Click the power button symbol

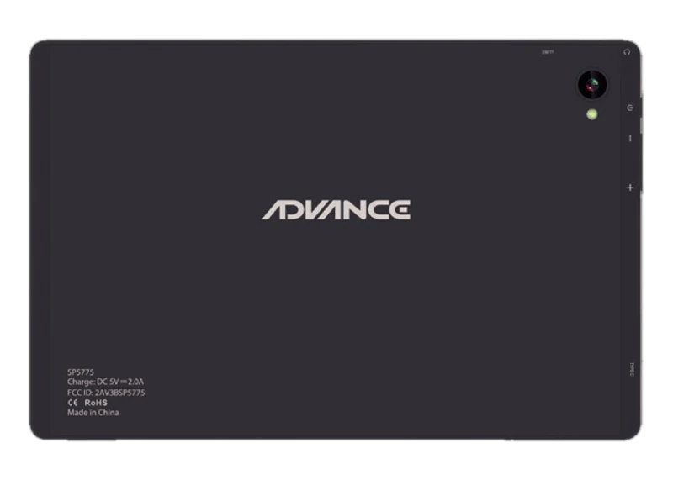pyautogui.click(x=629, y=108)
